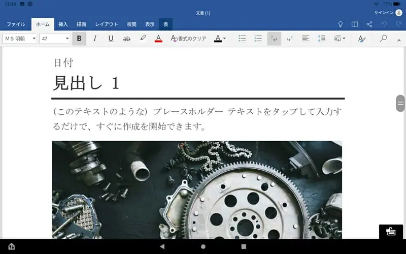Click the text alignment icon
Image resolution: width=406 pixels, height=254 pixels.
coord(306,39)
